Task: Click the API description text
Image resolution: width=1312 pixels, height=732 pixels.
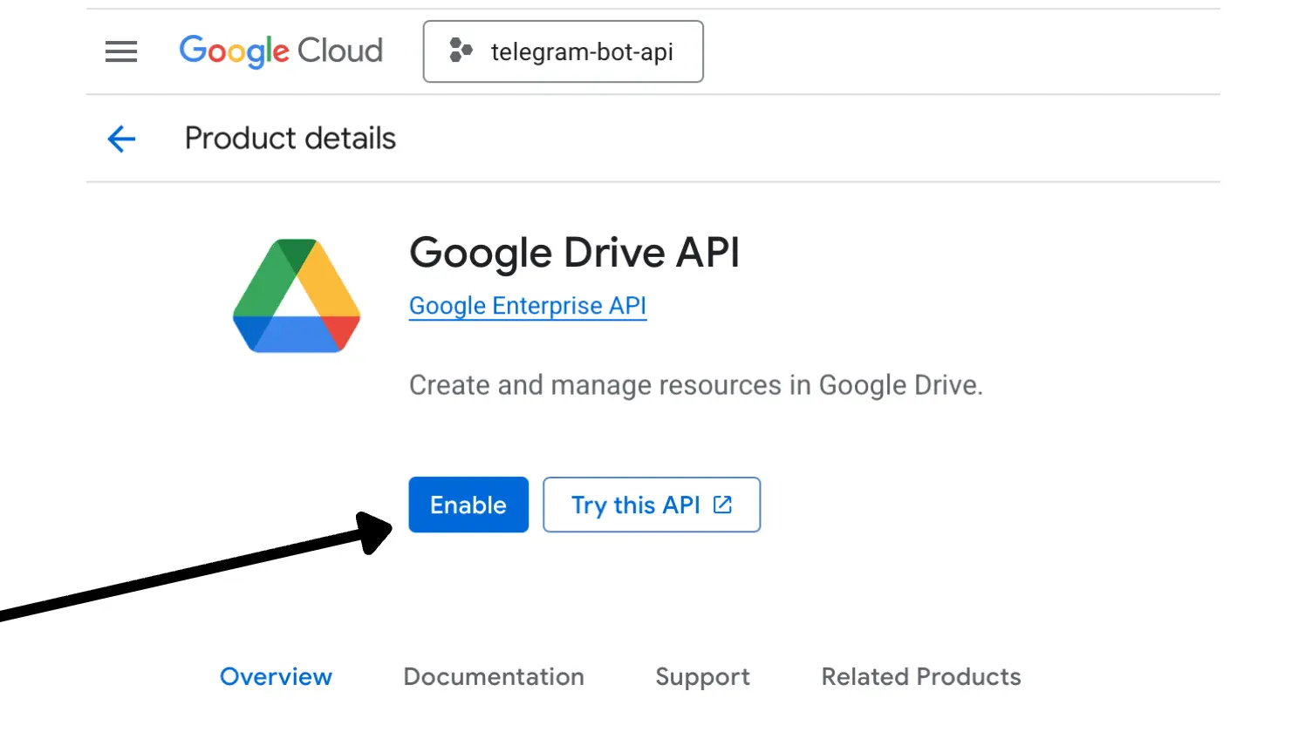Action: coord(695,384)
